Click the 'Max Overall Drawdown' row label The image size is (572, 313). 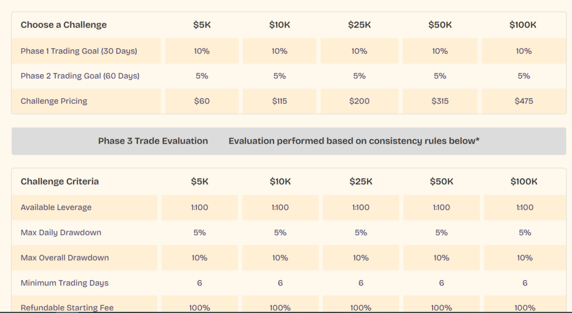(65, 258)
